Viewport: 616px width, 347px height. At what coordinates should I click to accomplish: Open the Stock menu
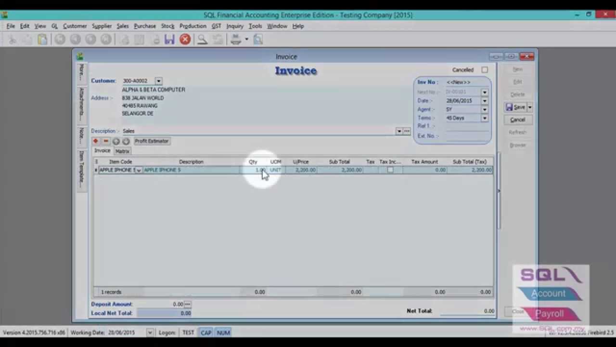pos(167,26)
